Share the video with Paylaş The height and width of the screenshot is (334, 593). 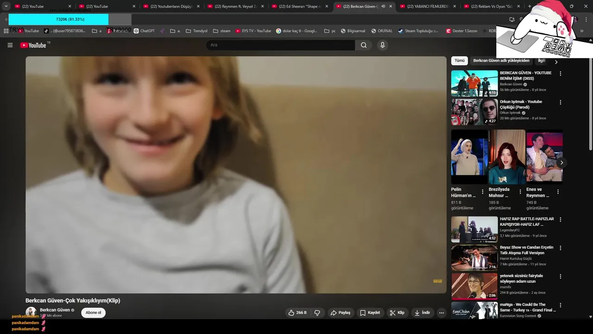pos(341,313)
